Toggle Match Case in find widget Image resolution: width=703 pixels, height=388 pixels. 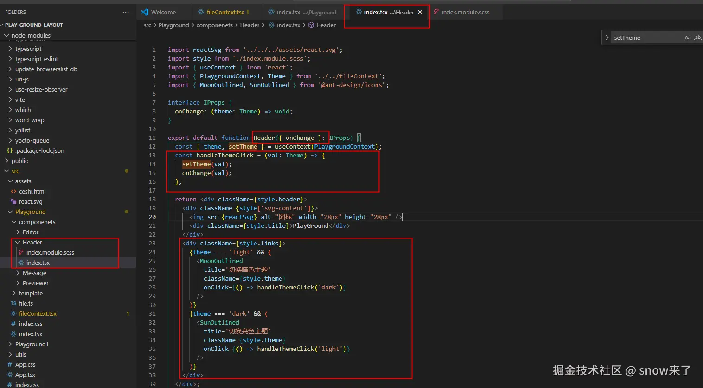[687, 38]
